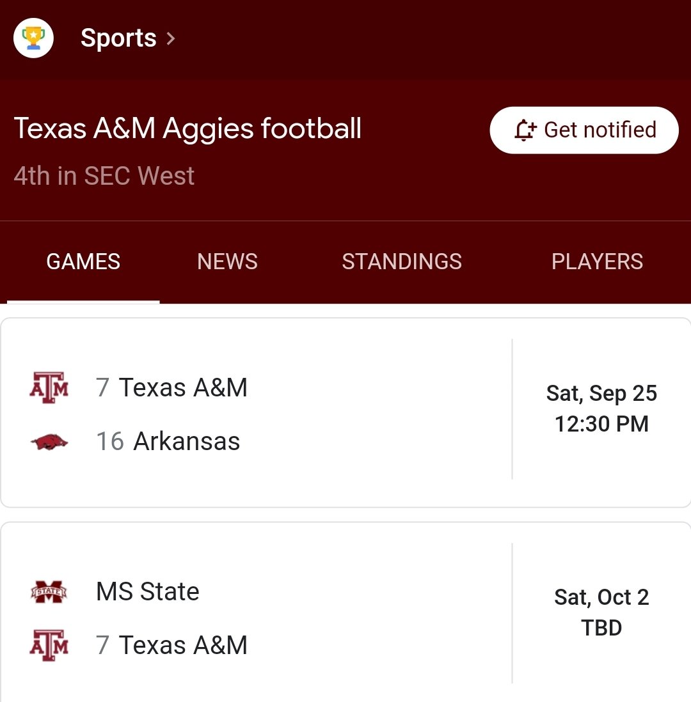Click the 4th in SEC West subtitle
The height and width of the screenshot is (702, 691).
[x=104, y=175]
